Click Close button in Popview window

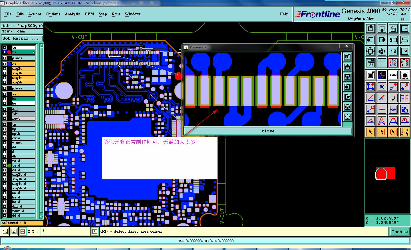tap(268, 131)
